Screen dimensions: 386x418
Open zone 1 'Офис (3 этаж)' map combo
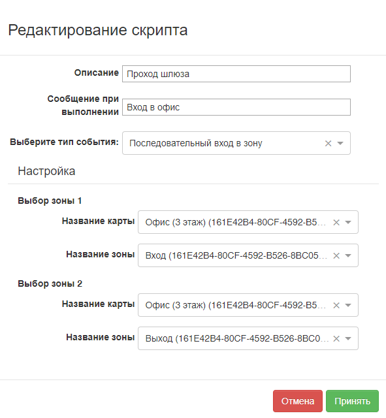tap(248, 222)
